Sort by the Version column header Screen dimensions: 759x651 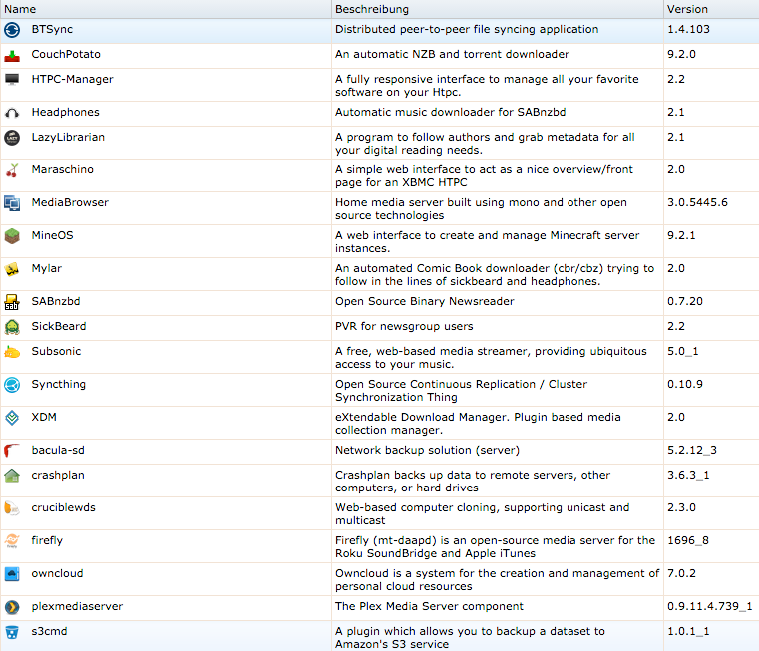pos(711,9)
